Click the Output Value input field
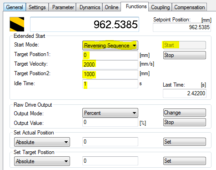The width and height of the screenshot is (216, 170). pos(110,122)
